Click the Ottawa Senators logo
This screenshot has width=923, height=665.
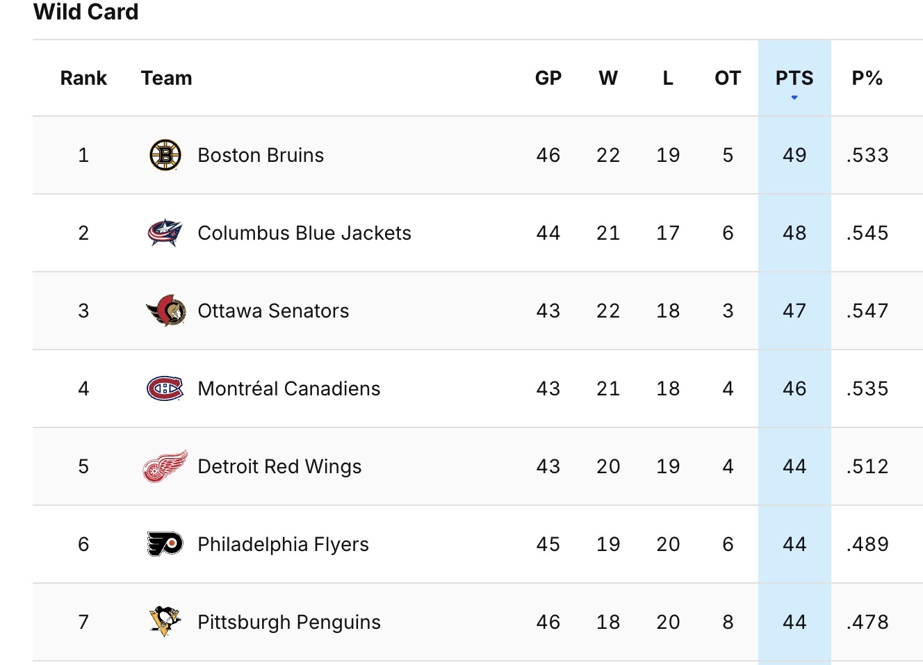(165, 311)
